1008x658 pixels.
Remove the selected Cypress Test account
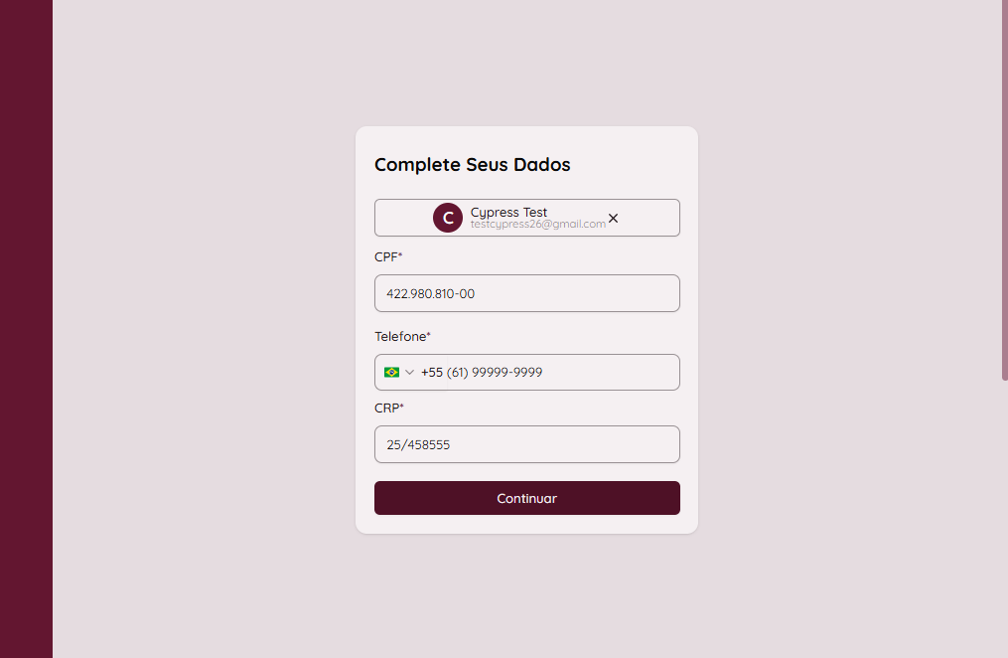click(x=613, y=218)
